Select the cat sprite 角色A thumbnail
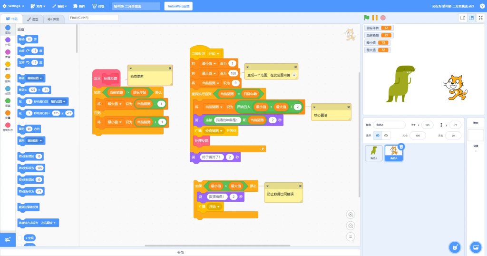The height and width of the screenshot is (256, 487). click(x=393, y=153)
